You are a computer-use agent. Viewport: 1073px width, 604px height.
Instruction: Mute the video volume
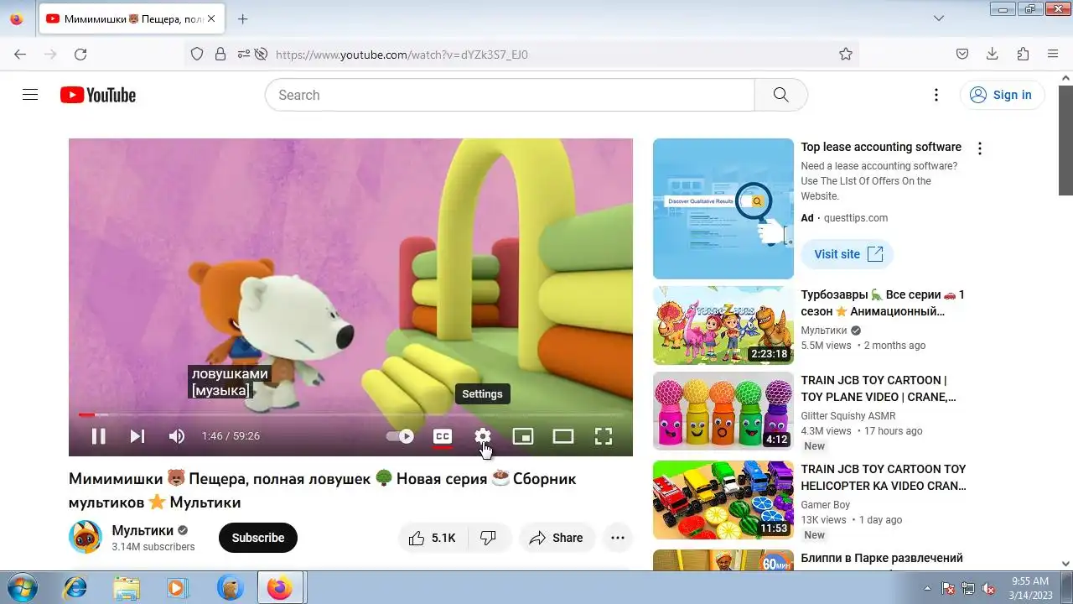click(177, 436)
